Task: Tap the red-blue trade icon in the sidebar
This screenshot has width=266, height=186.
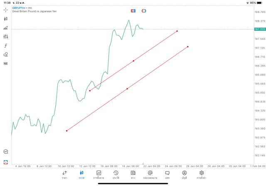Action: click(x=6, y=162)
